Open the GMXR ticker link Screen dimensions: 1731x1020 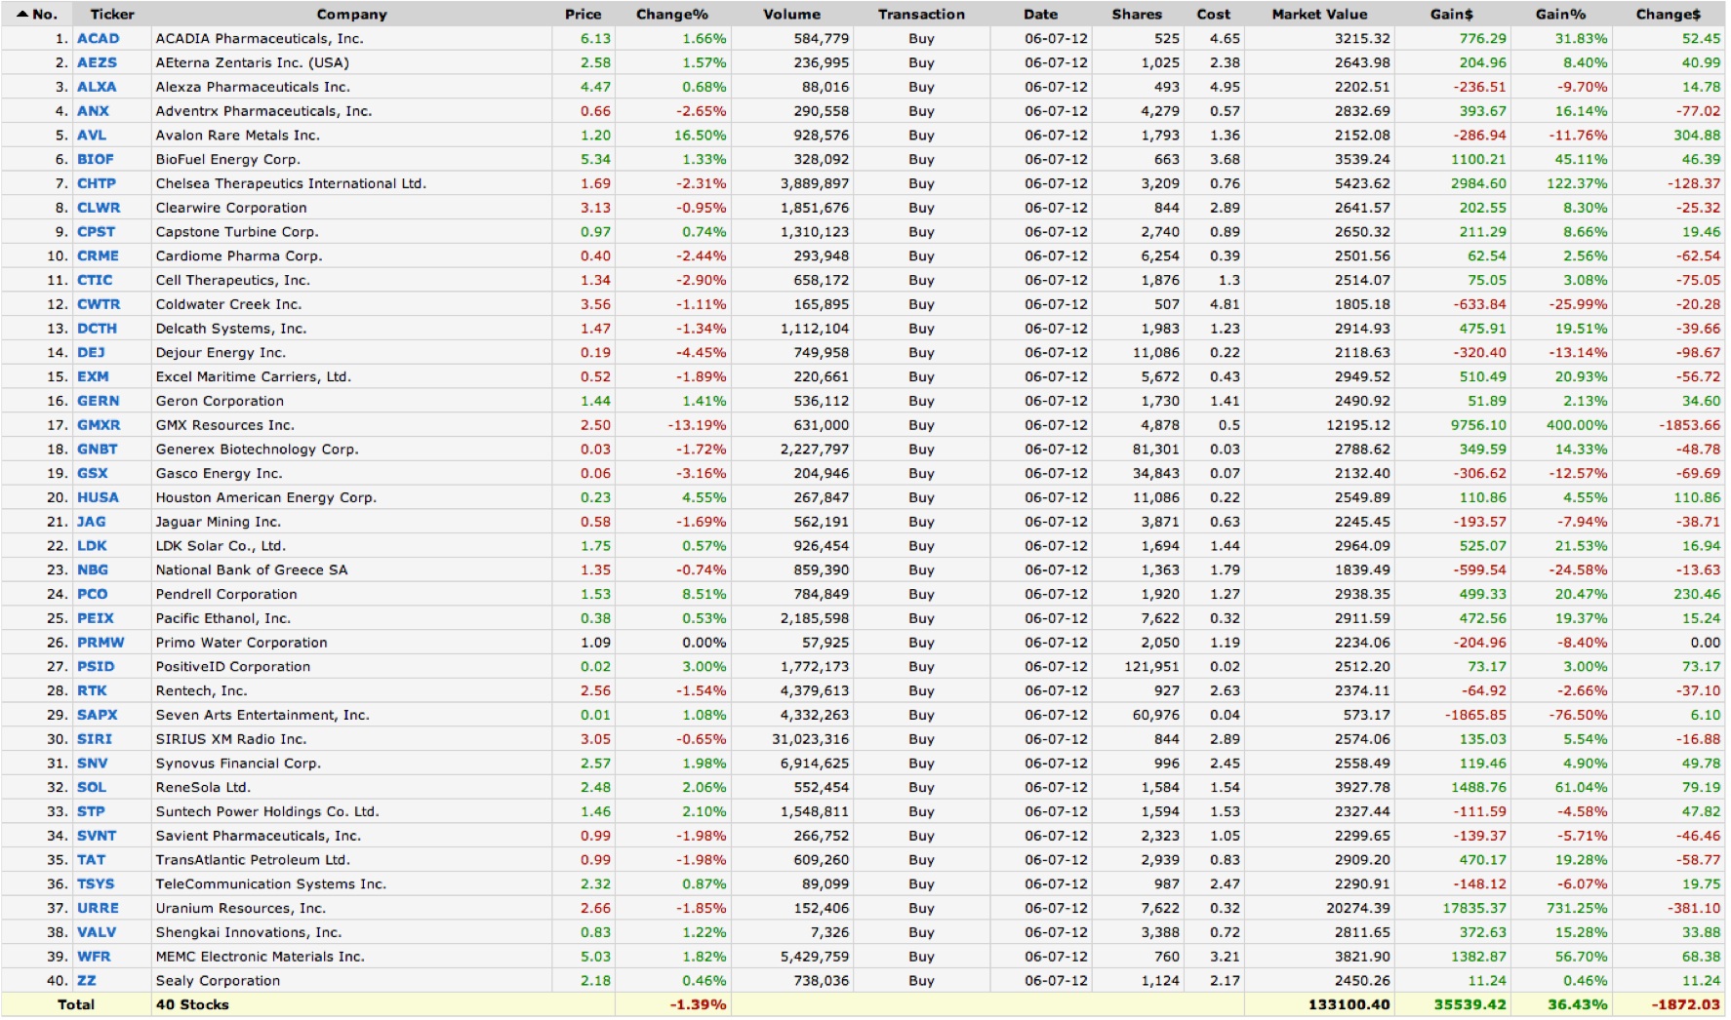[x=99, y=425]
